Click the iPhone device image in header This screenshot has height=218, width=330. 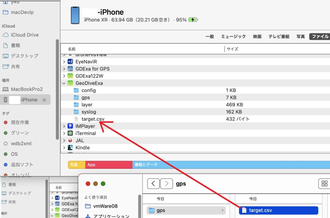(75, 15)
